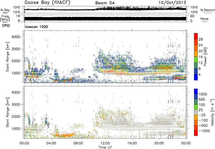This screenshot has width=215, height=149.
Task: Pick the dark blue bottom Power colorbar segment
Action: (x=196, y=77)
